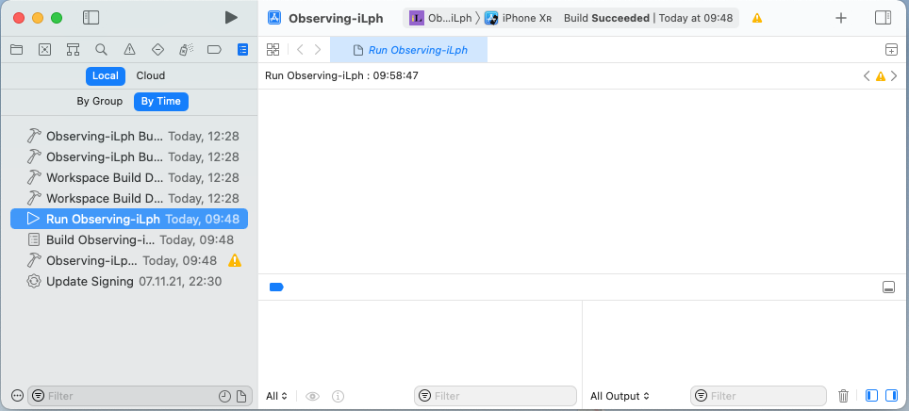Screen dimensions: 909x411
Task: Open the Debug navigator
Action: click(x=186, y=50)
